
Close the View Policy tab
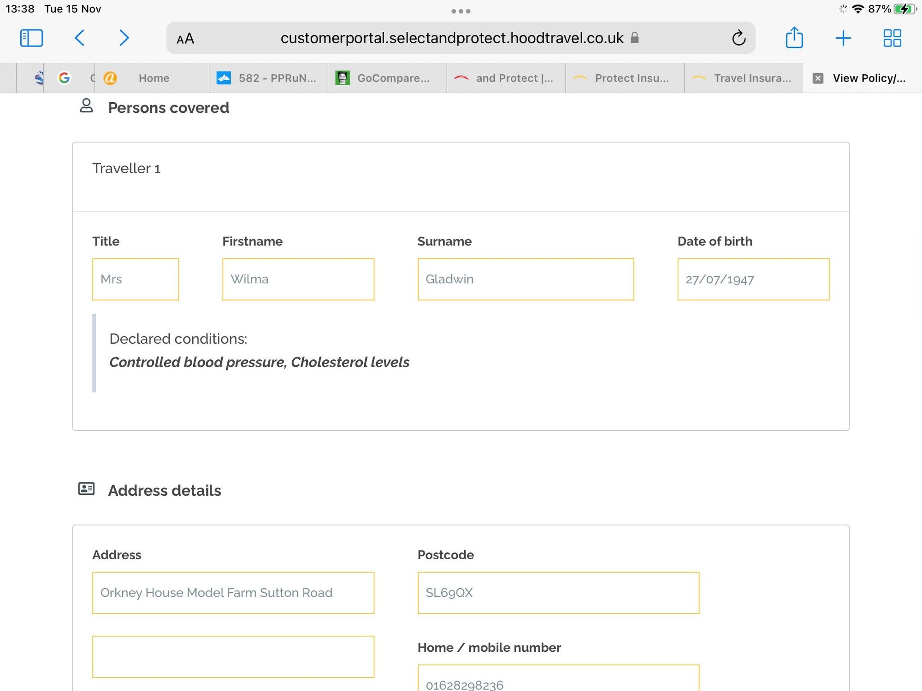(x=818, y=78)
